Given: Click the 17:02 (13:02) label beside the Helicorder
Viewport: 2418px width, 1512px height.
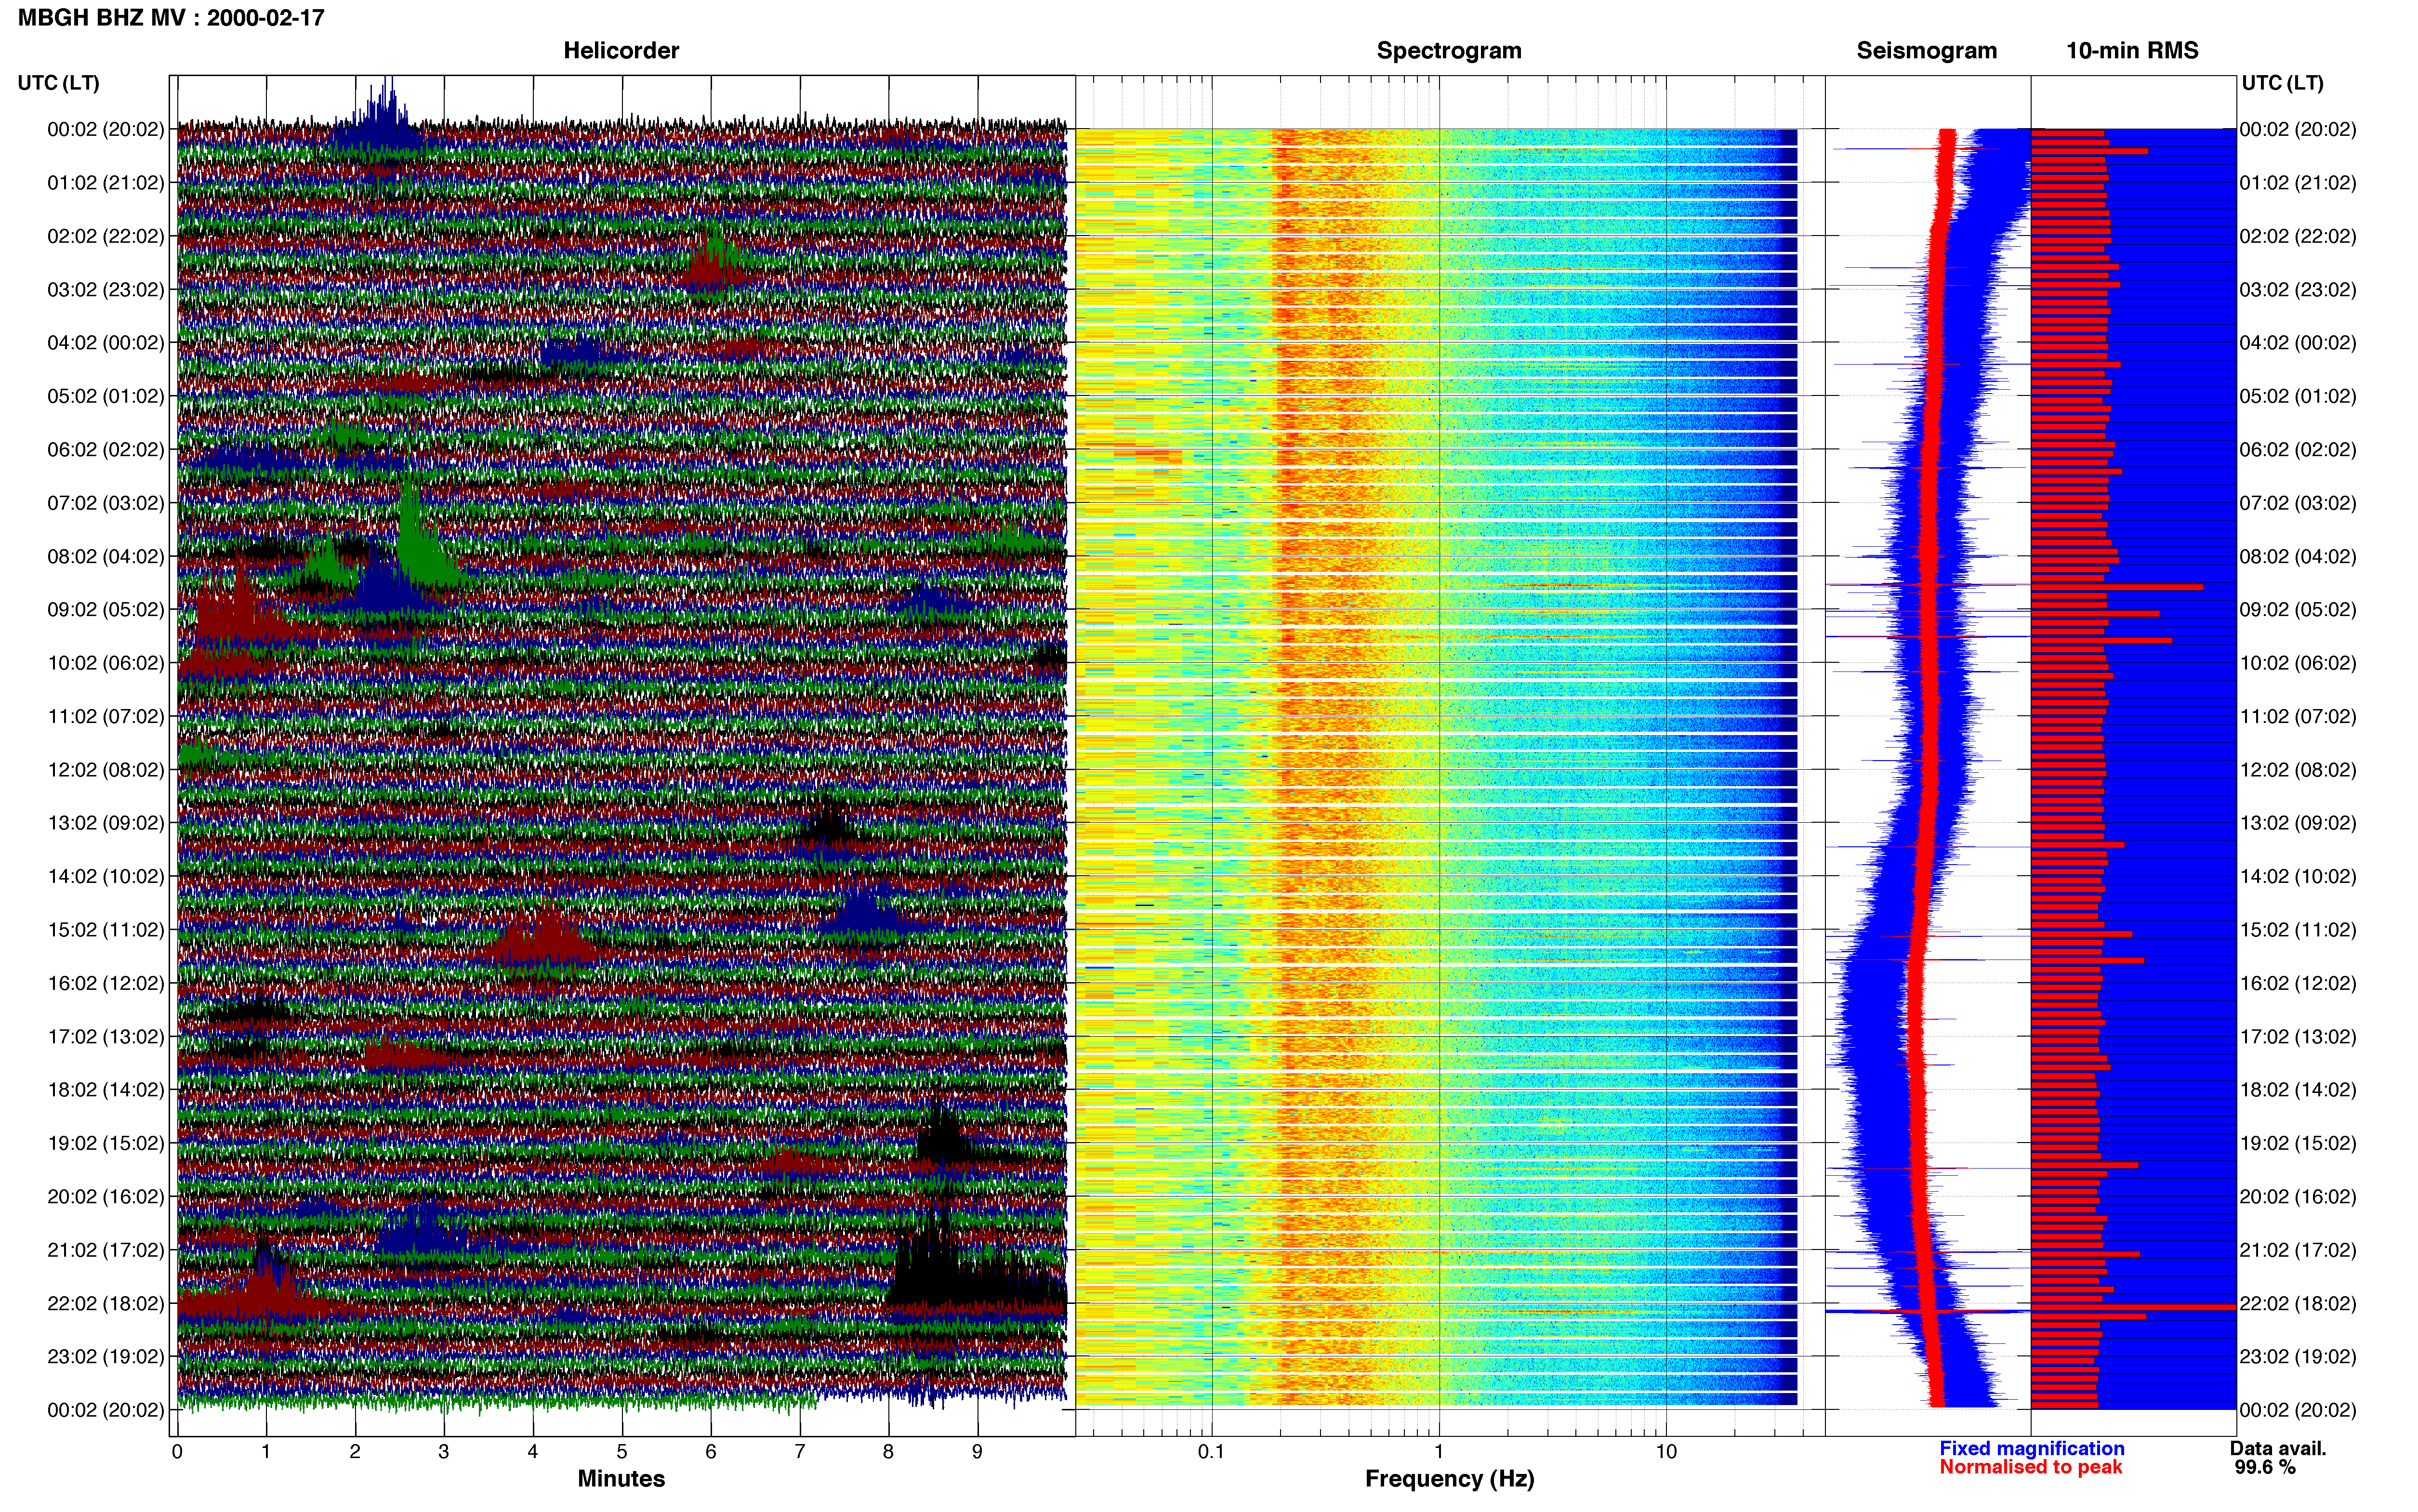Looking at the screenshot, I should pos(106,1037).
